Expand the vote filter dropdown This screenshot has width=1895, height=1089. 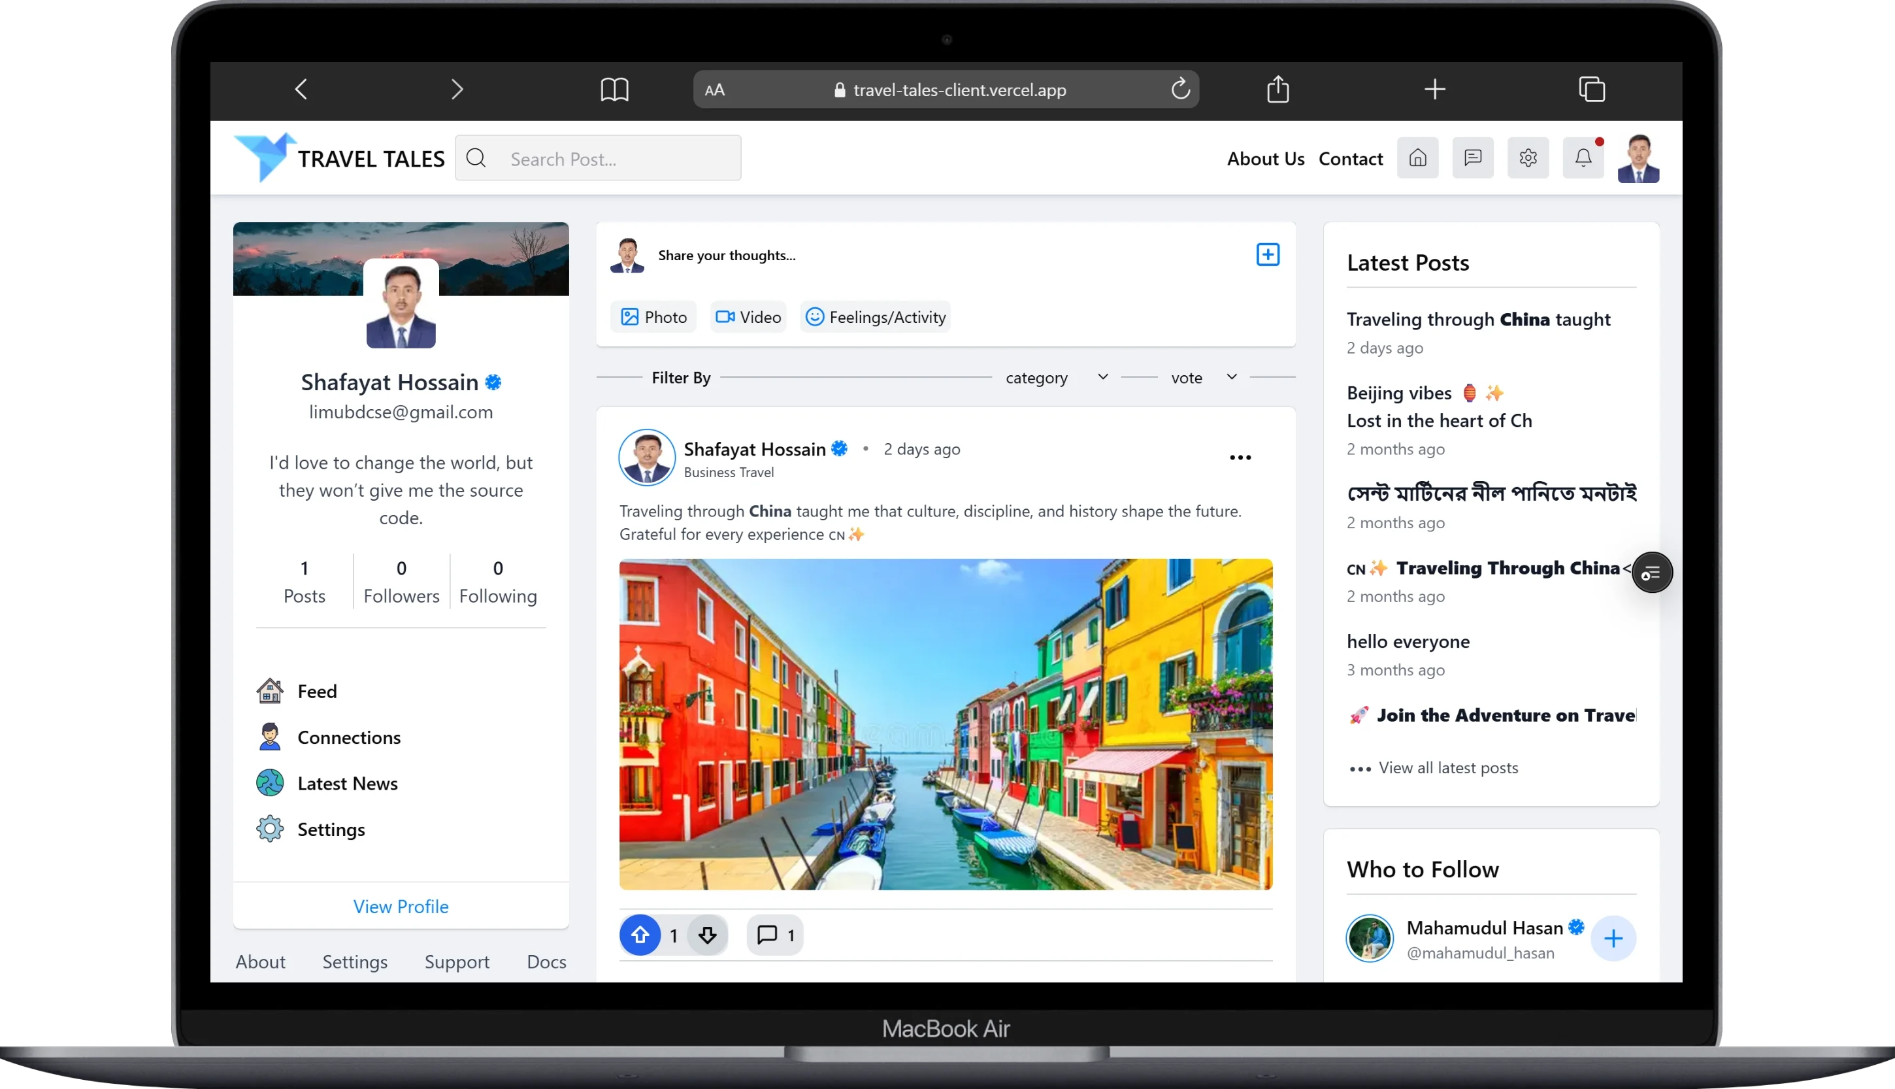click(1204, 378)
